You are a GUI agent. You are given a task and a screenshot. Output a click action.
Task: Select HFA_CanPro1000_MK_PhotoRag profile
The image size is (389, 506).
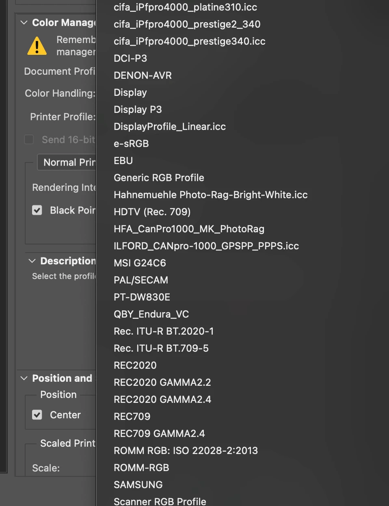click(x=189, y=229)
